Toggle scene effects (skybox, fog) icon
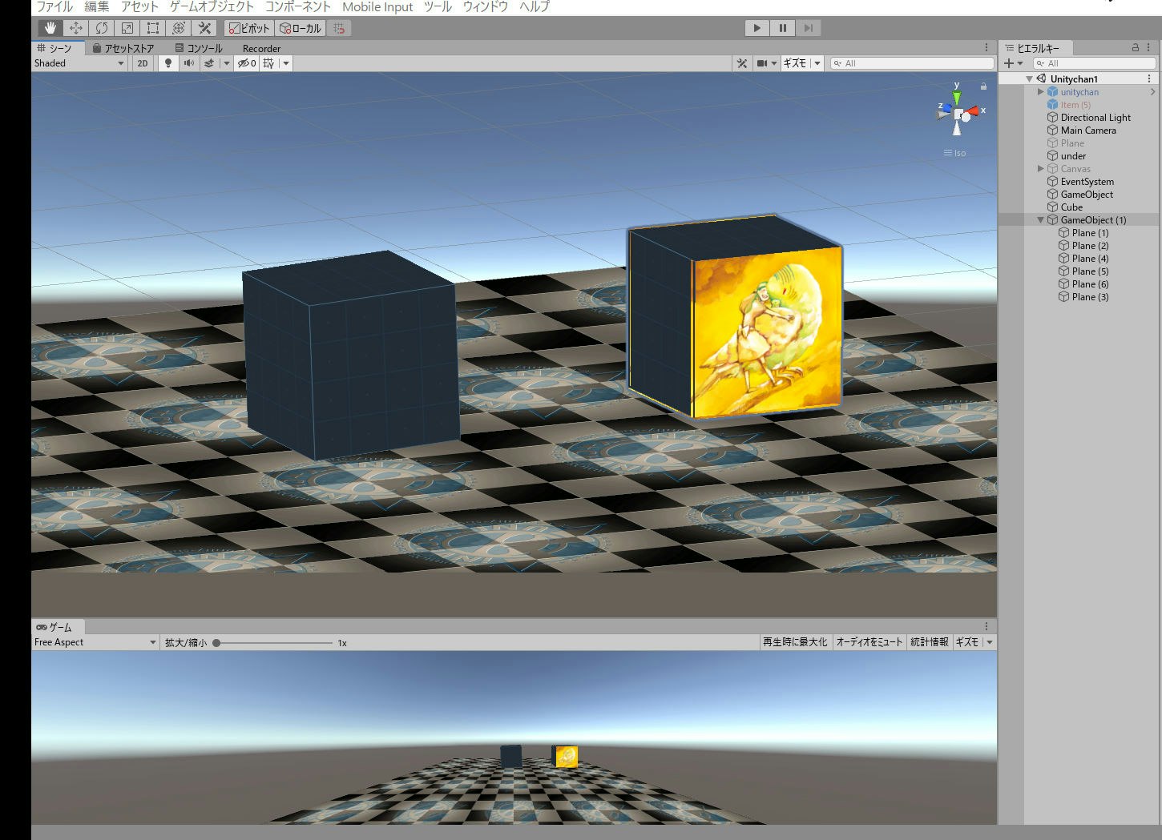The height and width of the screenshot is (840, 1162). [x=209, y=63]
